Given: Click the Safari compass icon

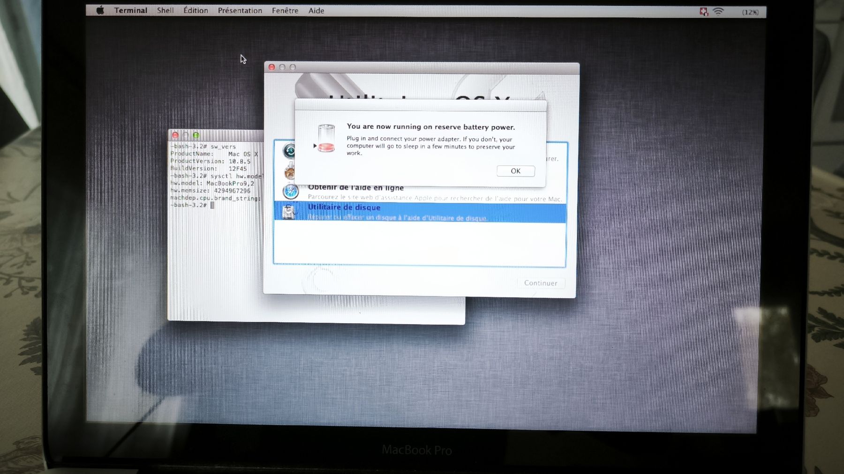Looking at the screenshot, I should tap(291, 191).
